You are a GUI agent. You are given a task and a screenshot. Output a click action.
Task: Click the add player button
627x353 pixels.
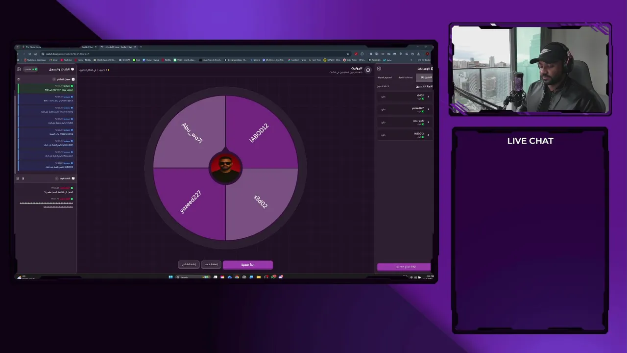tap(211, 265)
